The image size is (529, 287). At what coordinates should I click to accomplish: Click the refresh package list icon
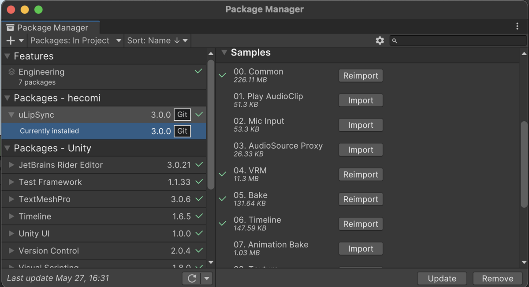(192, 279)
